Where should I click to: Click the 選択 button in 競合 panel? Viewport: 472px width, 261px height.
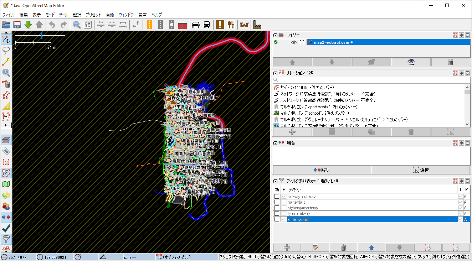click(x=421, y=170)
